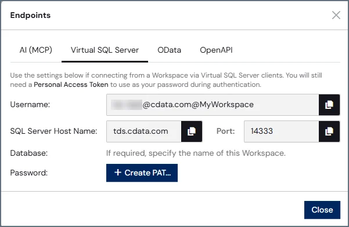Click the Port field showing 14333
349x227 pixels.
[281, 131]
